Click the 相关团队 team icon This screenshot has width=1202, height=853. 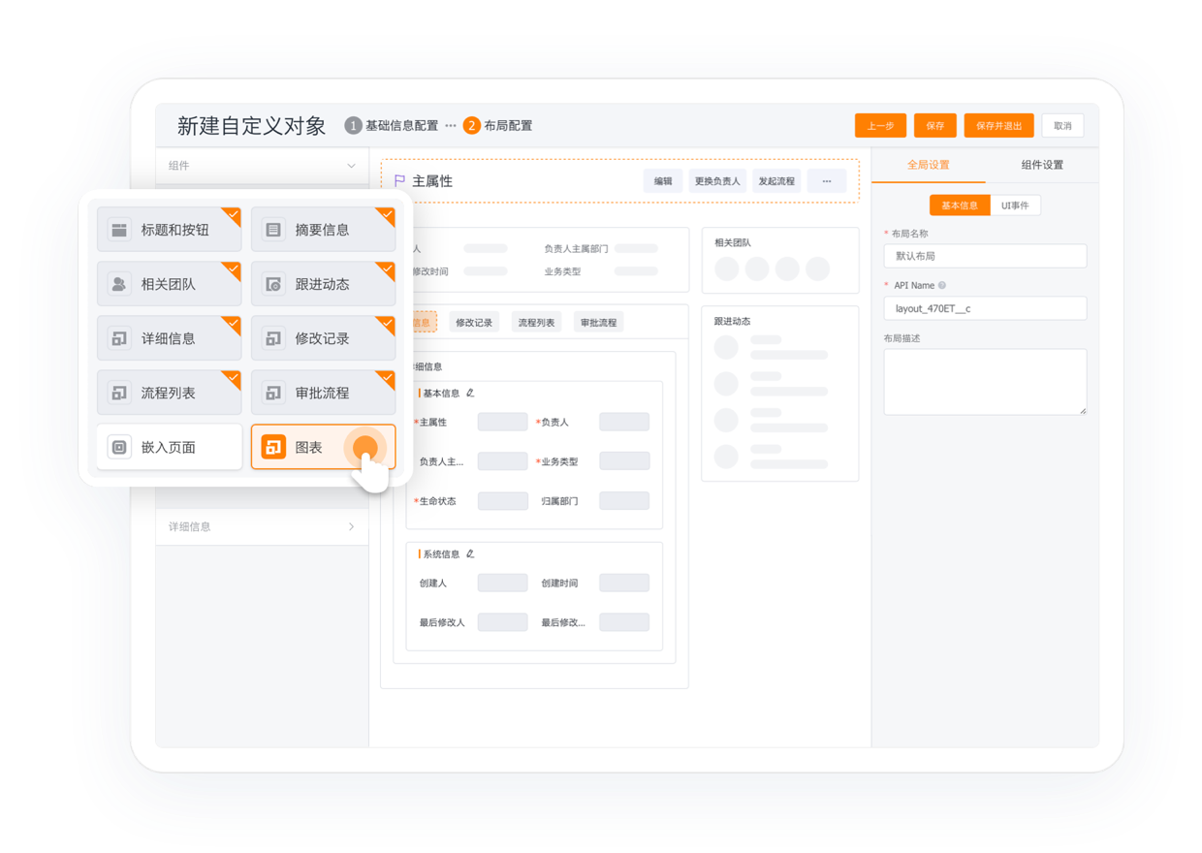(119, 284)
